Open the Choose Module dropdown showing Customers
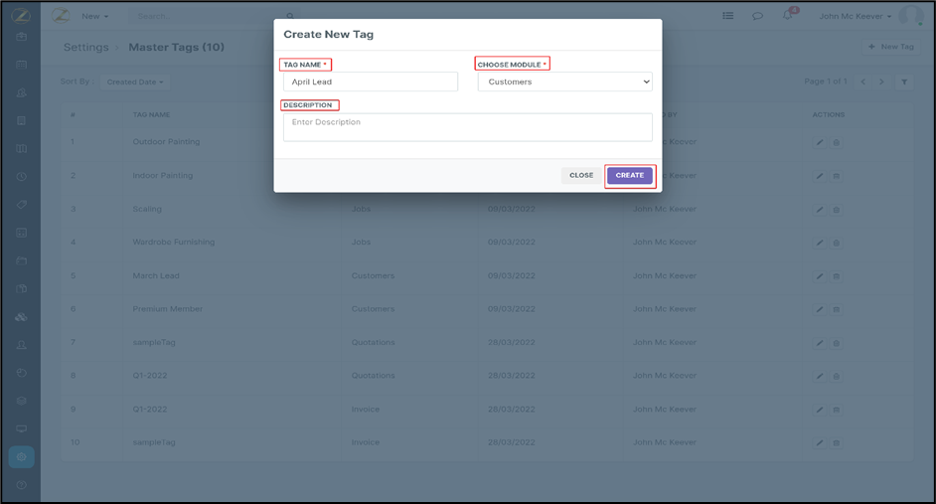Viewport: 936px width, 504px height. click(564, 82)
